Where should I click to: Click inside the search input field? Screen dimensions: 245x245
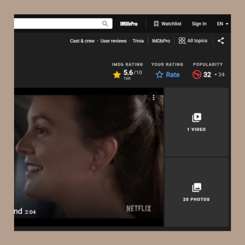click(x=58, y=23)
